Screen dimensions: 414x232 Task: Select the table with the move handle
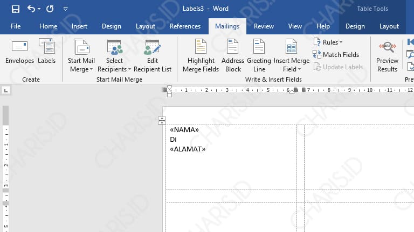tap(162, 120)
